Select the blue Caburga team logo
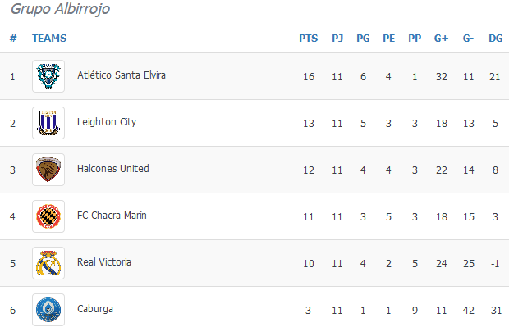The image size is (509, 327). [48, 310]
